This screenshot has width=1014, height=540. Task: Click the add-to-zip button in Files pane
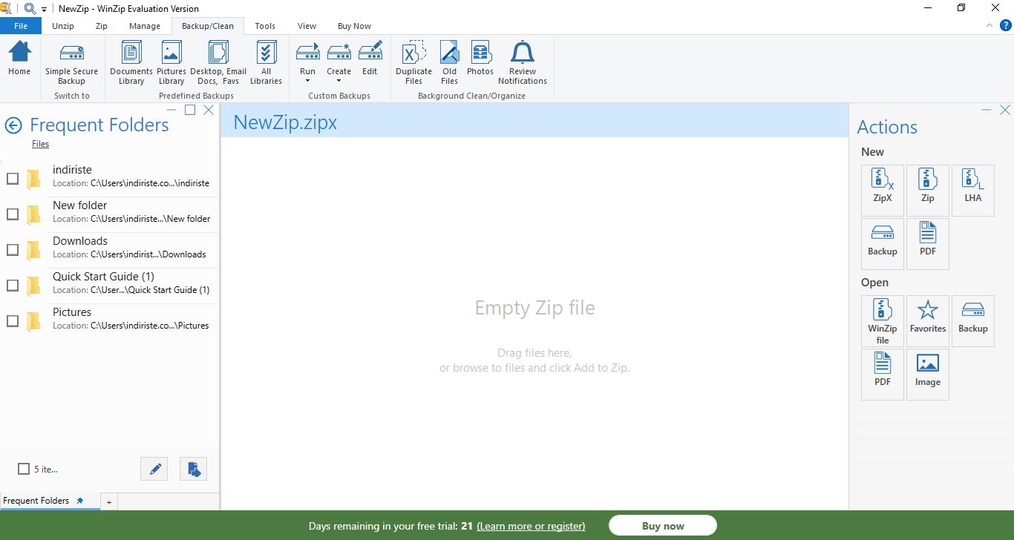click(193, 469)
